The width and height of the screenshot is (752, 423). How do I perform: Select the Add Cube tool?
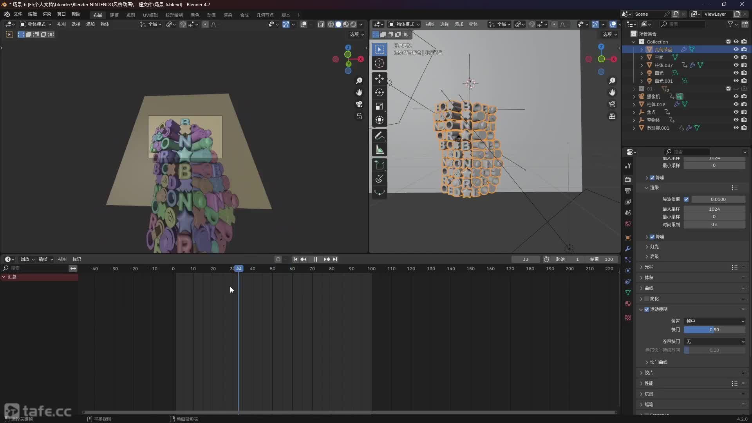click(379, 165)
